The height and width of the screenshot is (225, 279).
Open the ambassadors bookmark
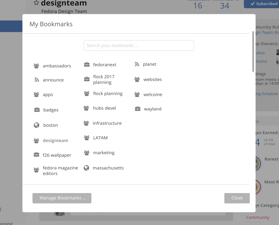tap(57, 66)
